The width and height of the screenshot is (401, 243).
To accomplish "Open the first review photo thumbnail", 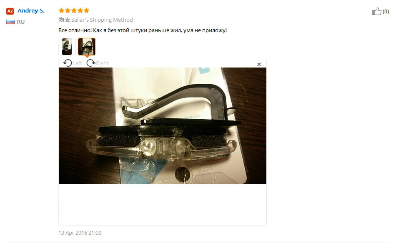I will click(x=67, y=47).
